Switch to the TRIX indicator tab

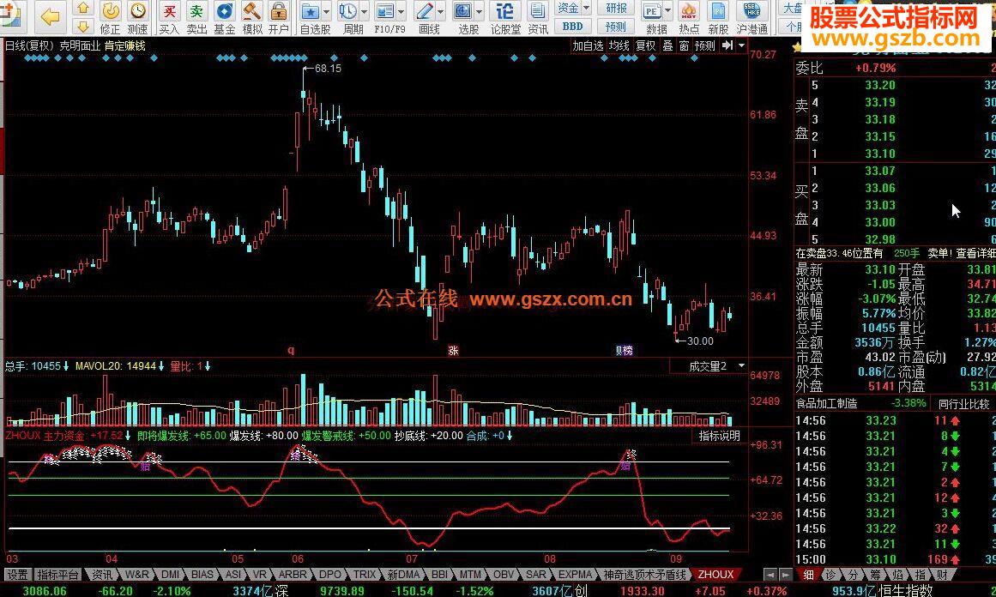tap(365, 575)
